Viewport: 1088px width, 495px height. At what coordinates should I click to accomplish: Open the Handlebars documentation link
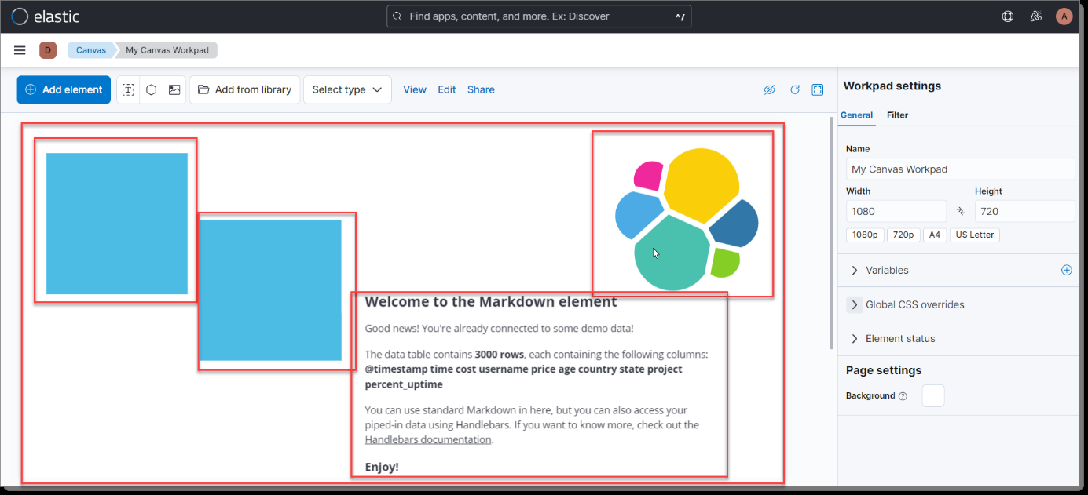[428, 439]
